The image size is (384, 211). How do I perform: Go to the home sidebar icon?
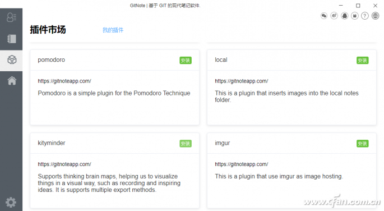point(12,81)
